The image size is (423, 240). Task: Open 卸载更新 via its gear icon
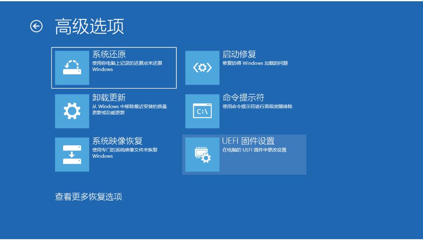point(72,111)
